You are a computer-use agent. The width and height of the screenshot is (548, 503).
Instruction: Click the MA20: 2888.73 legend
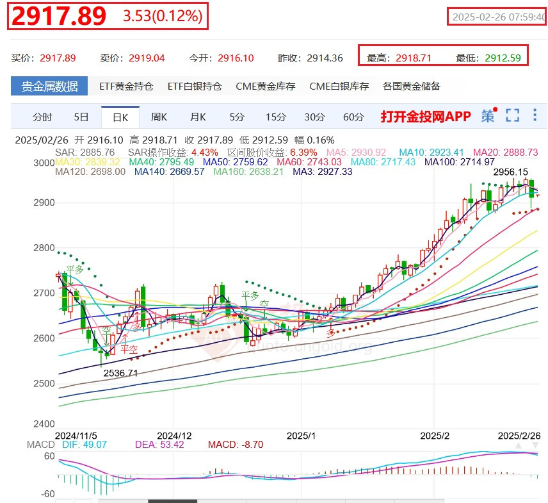[506, 153]
